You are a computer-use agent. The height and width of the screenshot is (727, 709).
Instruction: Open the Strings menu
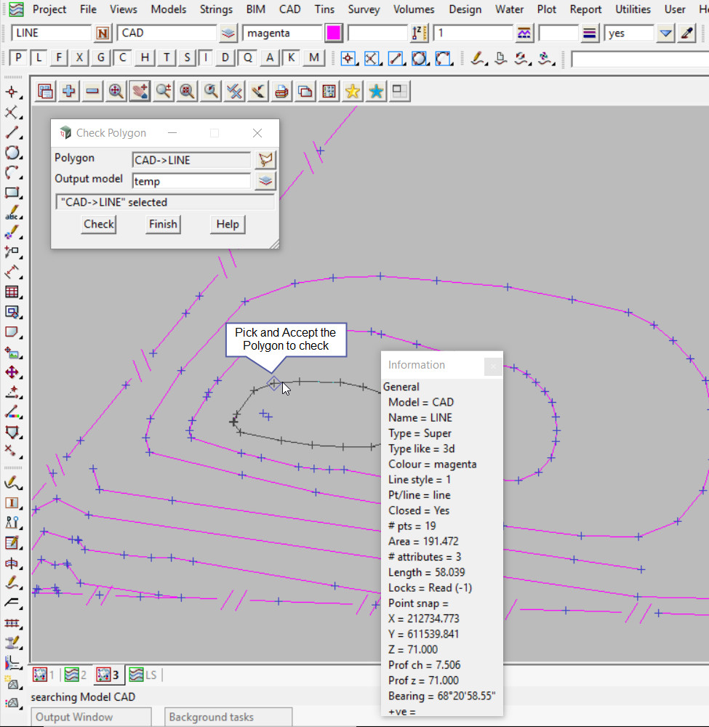[x=216, y=9]
